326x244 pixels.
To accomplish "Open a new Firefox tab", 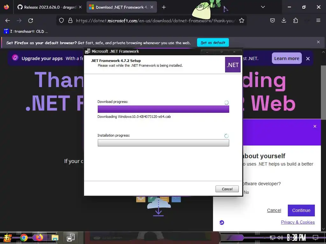I will coord(164,7).
